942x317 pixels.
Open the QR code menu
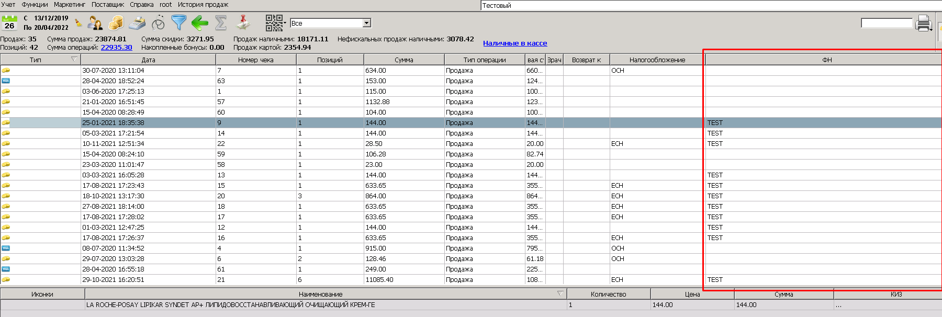(274, 23)
